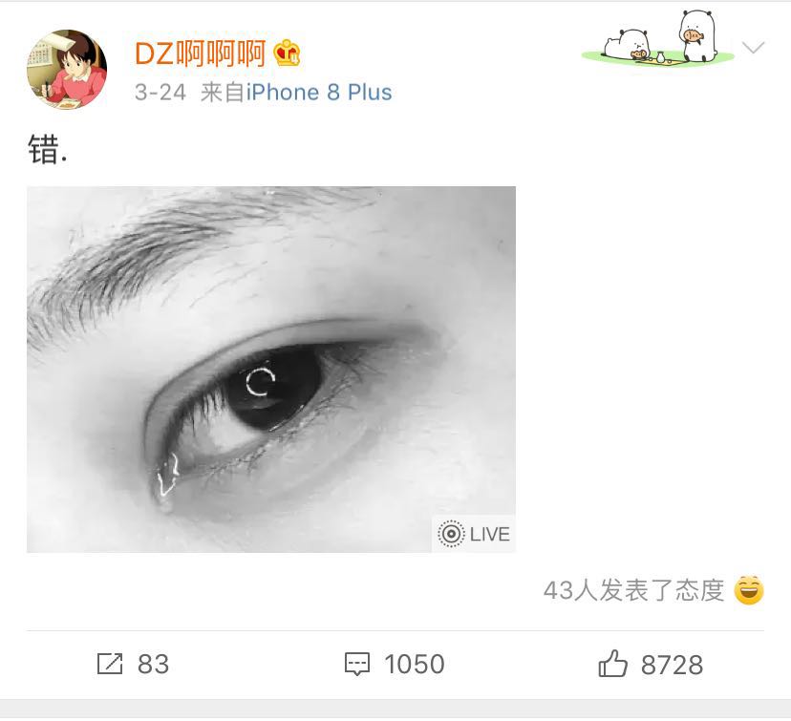The width and height of the screenshot is (791, 721).
Task: Tap the cartoon pigs card decoration
Action: [659, 38]
